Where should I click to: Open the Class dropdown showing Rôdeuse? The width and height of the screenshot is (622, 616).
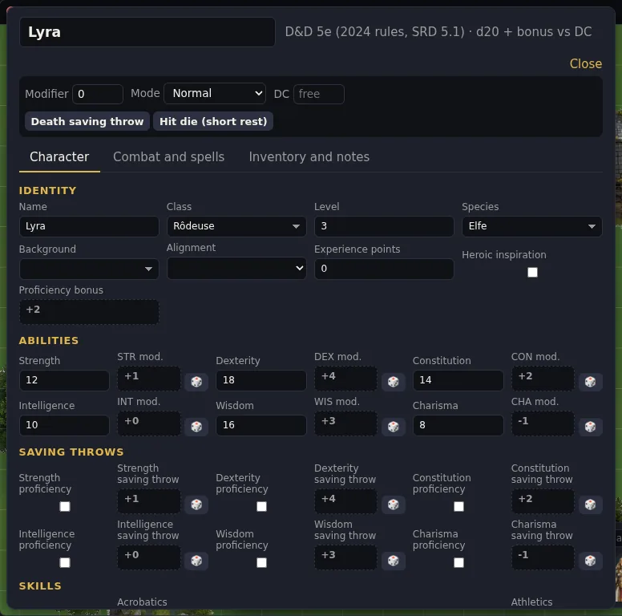pyautogui.click(x=236, y=226)
